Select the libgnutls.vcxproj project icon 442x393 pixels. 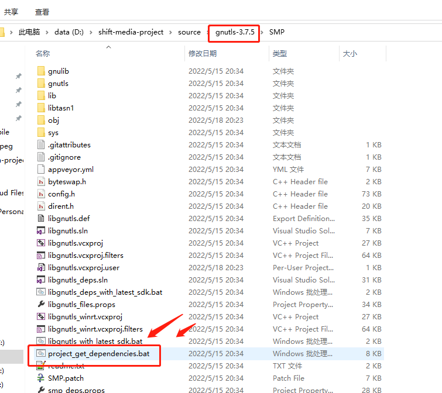pos(41,243)
